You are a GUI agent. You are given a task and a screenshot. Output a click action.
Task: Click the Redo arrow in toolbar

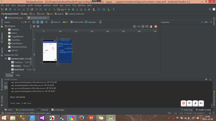coord(19,10)
